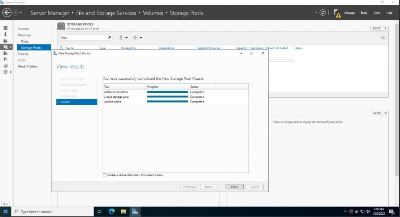Click the Windows Start button
Image resolution: width=400 pixels, height=217 pixels.
click(x=5, y=212)
